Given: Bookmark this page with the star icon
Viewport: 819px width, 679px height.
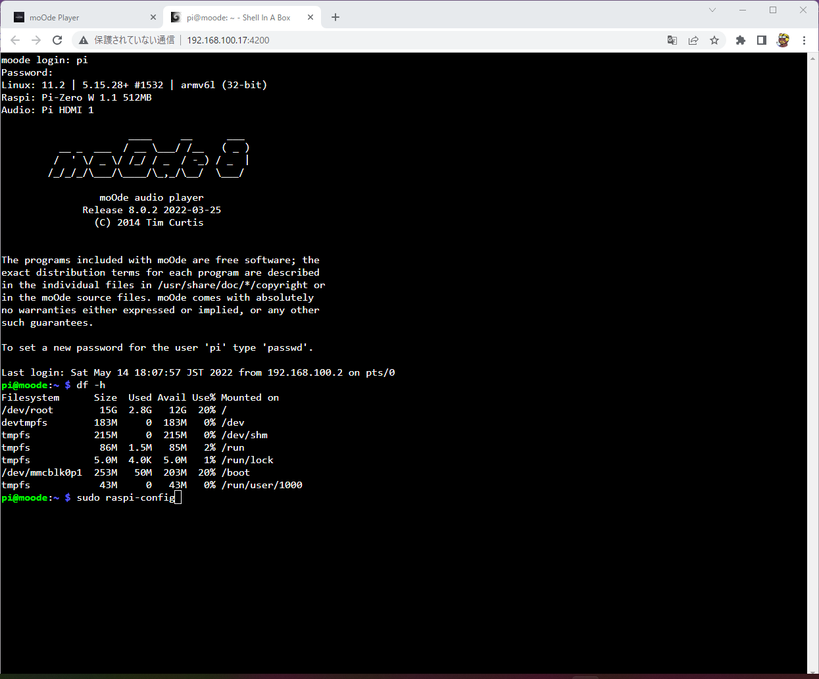Looking at the screenshot, I should point(714,40).
